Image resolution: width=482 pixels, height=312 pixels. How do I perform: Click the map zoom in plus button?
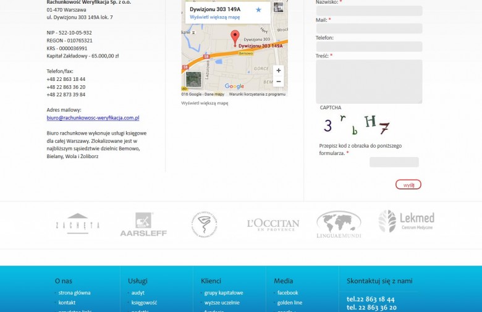click(x=278, y=71)
